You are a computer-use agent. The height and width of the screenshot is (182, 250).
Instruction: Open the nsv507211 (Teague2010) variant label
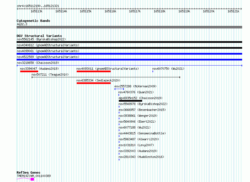point(50,74)
